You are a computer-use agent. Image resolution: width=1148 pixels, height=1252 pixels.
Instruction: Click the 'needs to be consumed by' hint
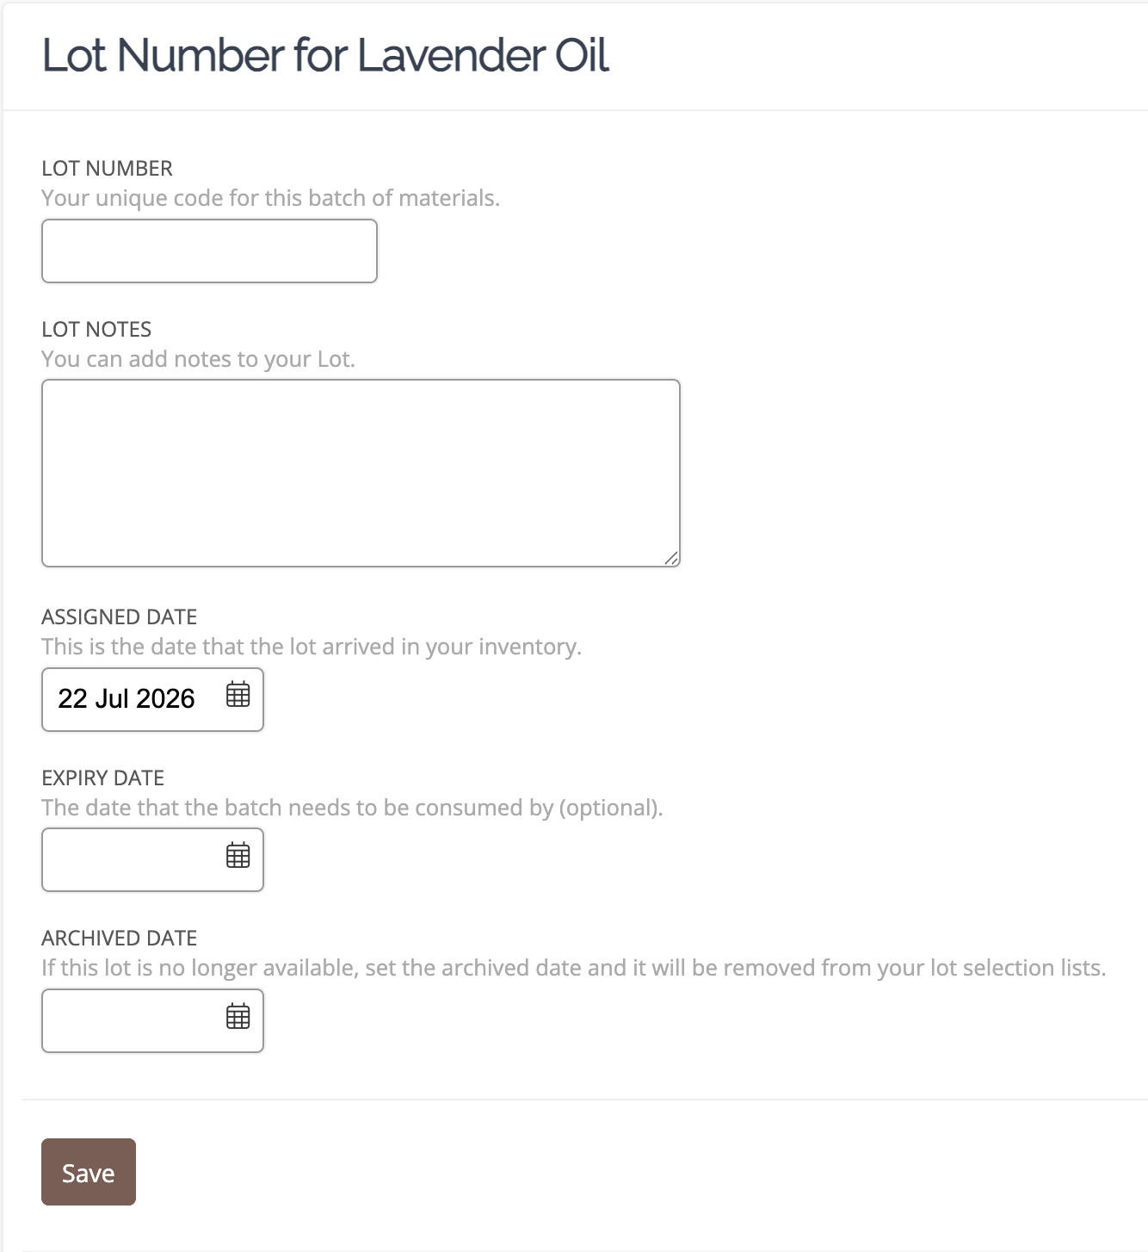pos(352,808)
